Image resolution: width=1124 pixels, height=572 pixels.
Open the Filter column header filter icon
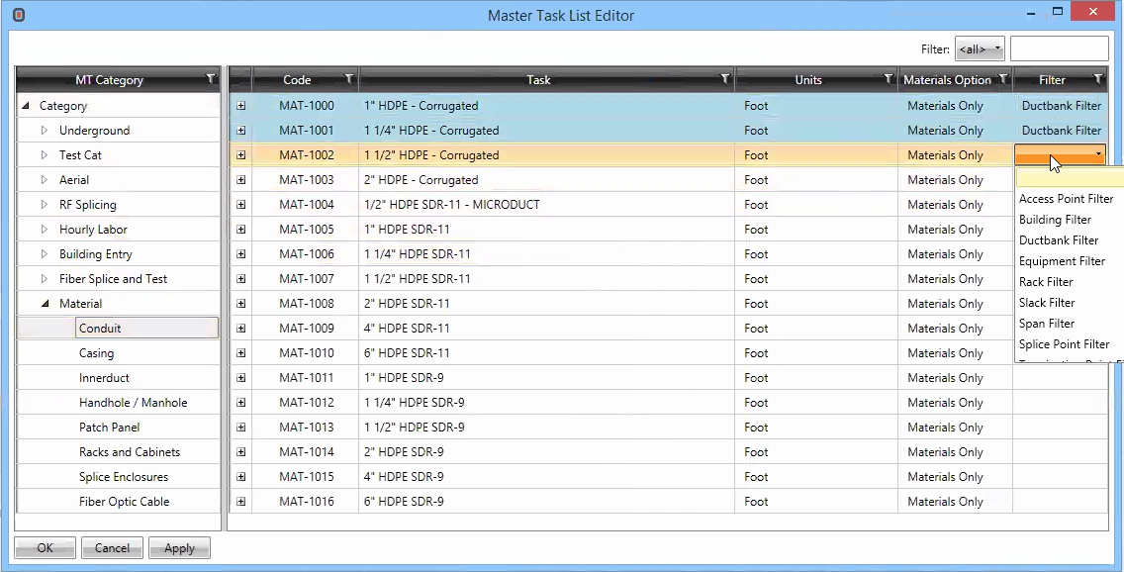point(1098,78)
